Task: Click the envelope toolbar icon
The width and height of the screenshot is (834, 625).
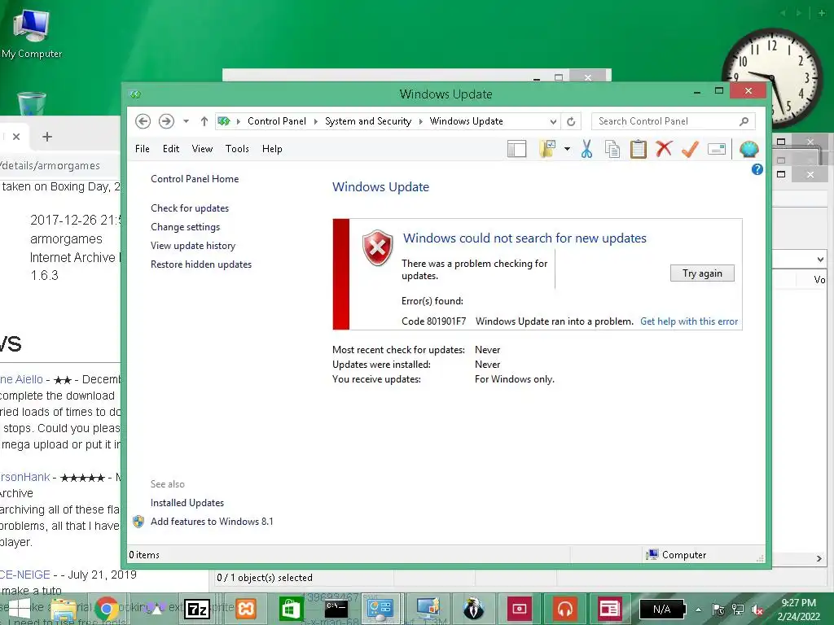Action: [x=717, y=150]
